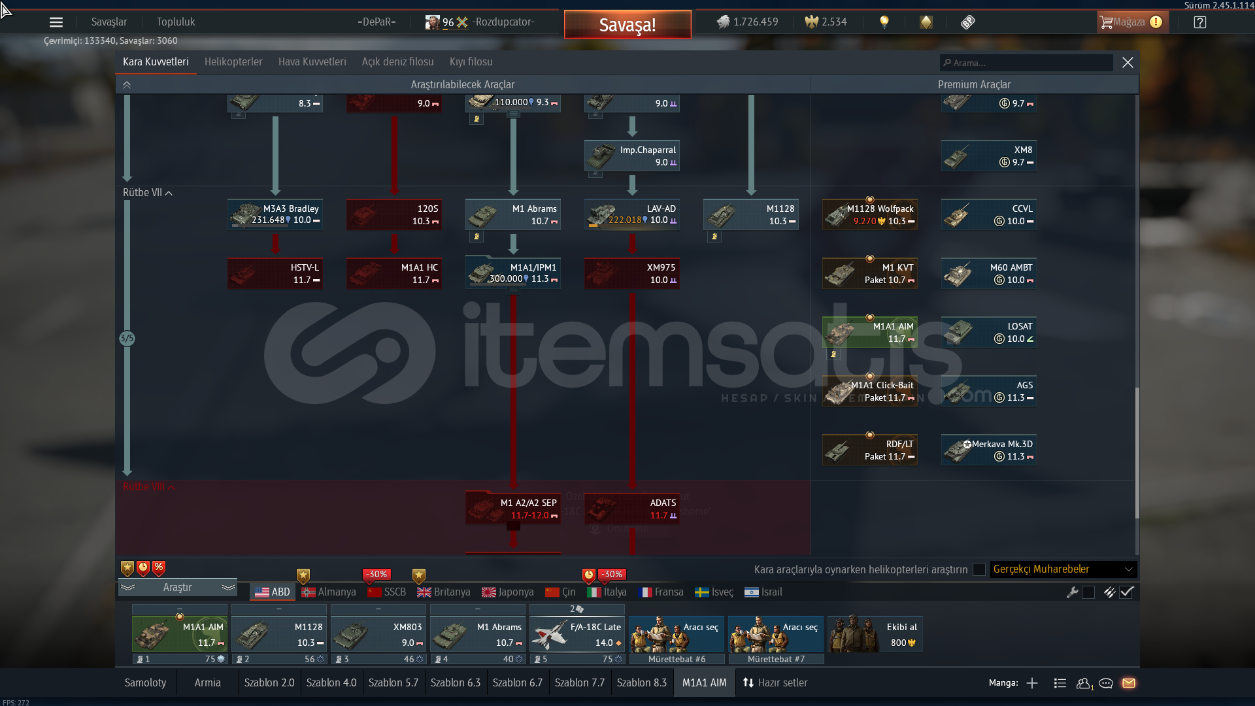Select F/A-18C Late crew slot
This screenshot has width=1255, height=706.
point(577,635)
